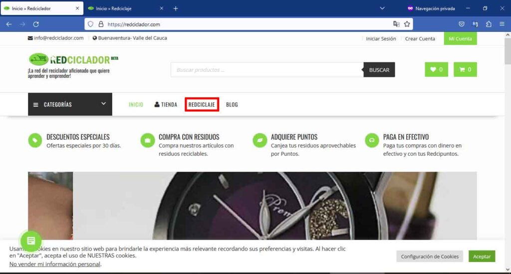
Task: Open the shopping cart icon button
Action: [x=465, y=70]
